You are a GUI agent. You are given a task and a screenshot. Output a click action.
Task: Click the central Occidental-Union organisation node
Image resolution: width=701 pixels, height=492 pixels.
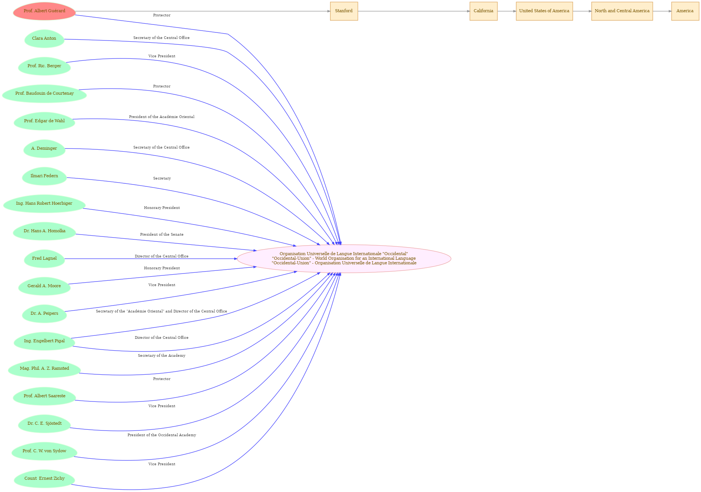(344, 259)
